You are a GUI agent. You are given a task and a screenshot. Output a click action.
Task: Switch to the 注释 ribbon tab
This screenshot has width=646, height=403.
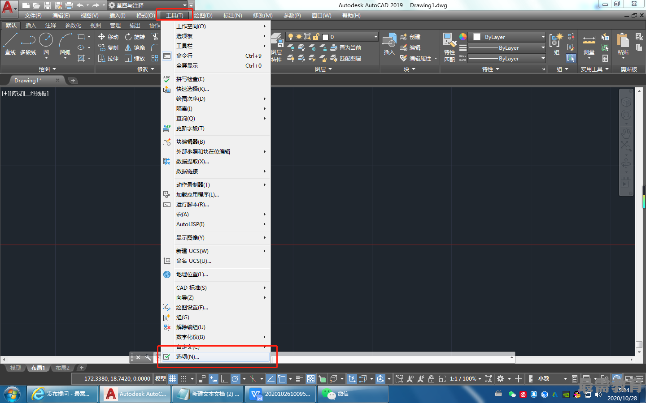click(51, 26)
